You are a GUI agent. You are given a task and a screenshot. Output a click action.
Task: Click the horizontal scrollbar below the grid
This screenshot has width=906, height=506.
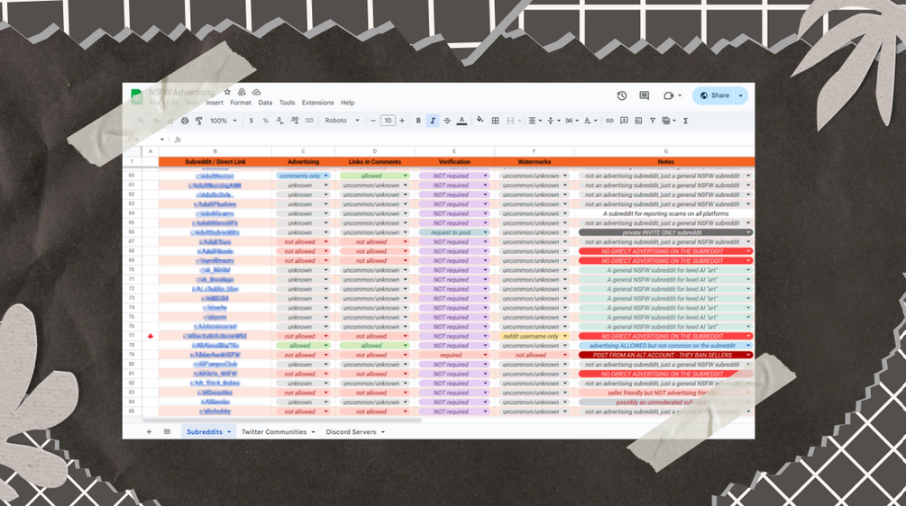click(283, 420)
